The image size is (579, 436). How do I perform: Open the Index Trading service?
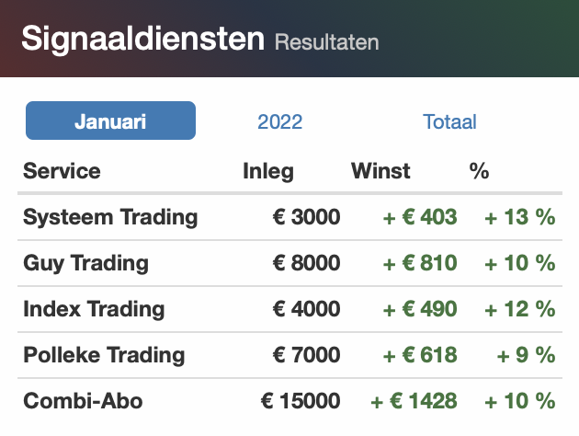[94, 309]
